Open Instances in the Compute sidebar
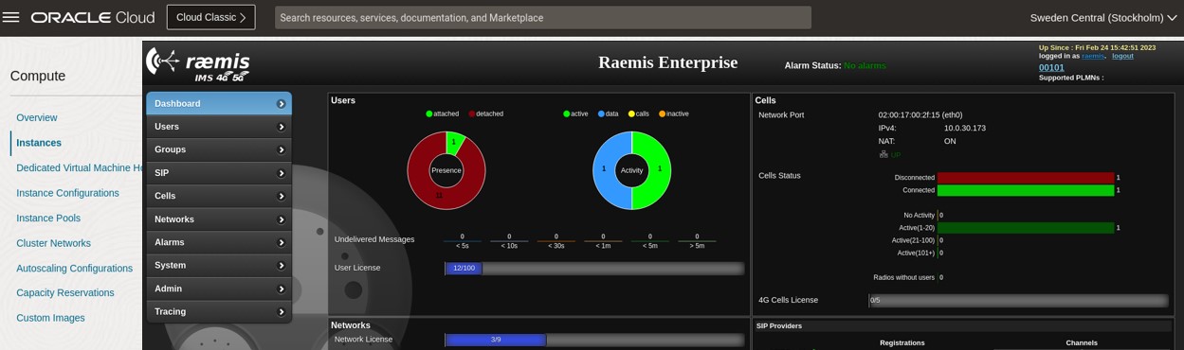Image resolution: width=1184 pixels, height=350 pixels. click(39, 143)
